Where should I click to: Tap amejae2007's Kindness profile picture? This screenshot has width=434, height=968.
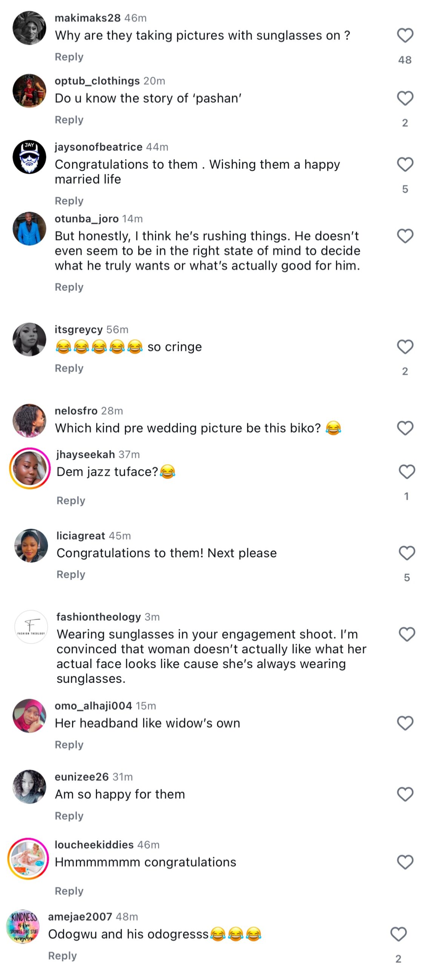tap(23, 926)
